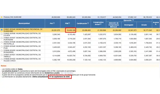Click the Municipalidad column header
Image resolution: width=160 pixels, height=94 pixels.
tap(24, 23)
